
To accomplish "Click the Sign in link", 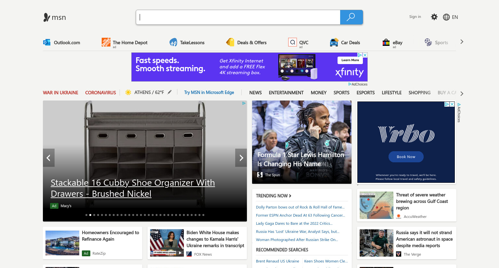I will 415,17.
